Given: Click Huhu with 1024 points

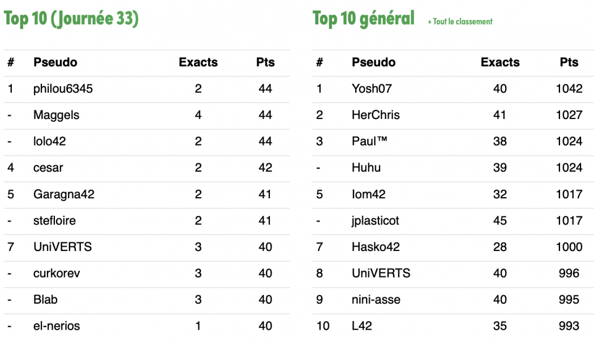Looking at the screenshot, I should point(367,168).
